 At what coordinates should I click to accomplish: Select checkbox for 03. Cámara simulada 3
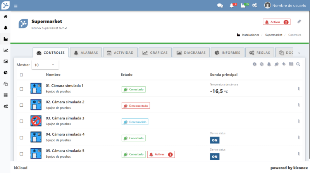21,121
